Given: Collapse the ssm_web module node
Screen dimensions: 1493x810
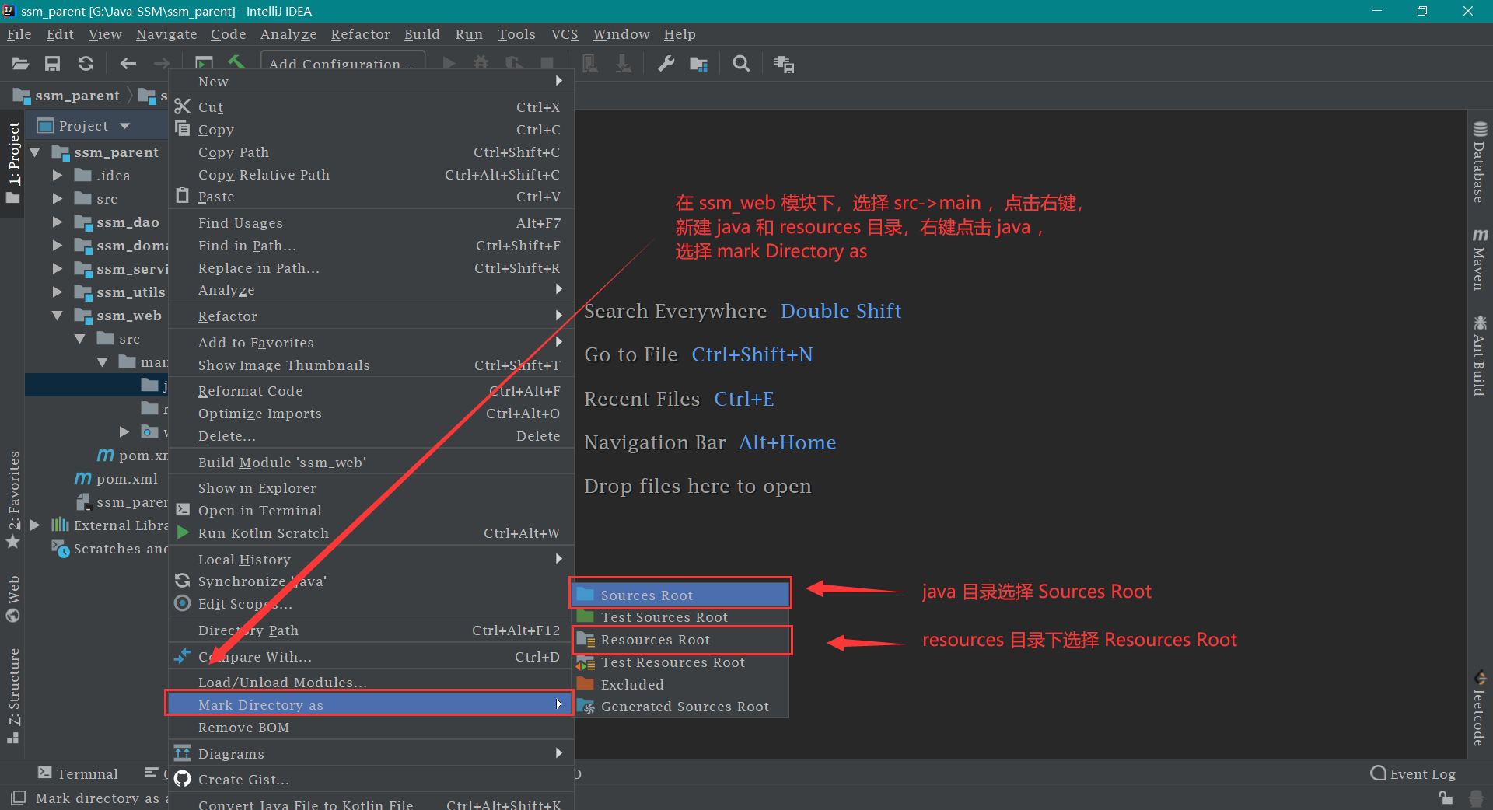Looking at the screenshot, I should click(x=58, y=316).
